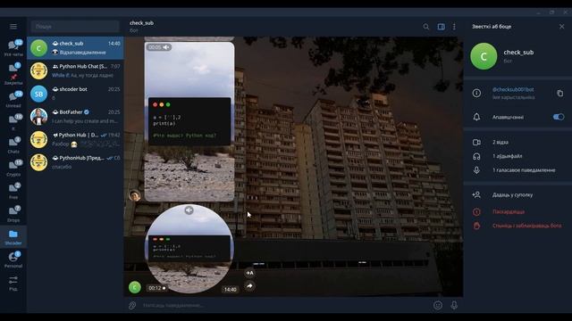Search within this chat
This screenshot has width=572, height=321.
(x=425, y=27)
